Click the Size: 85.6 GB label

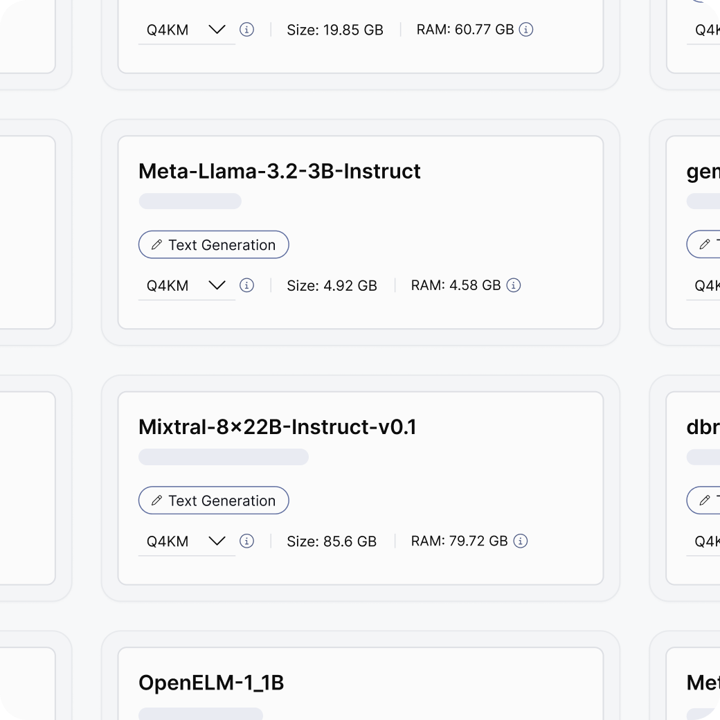pyautogui.click(x=332, y=541)
